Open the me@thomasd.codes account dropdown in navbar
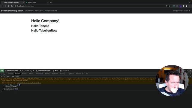Viewport: 192px width, 108px height. pos(181,11)
